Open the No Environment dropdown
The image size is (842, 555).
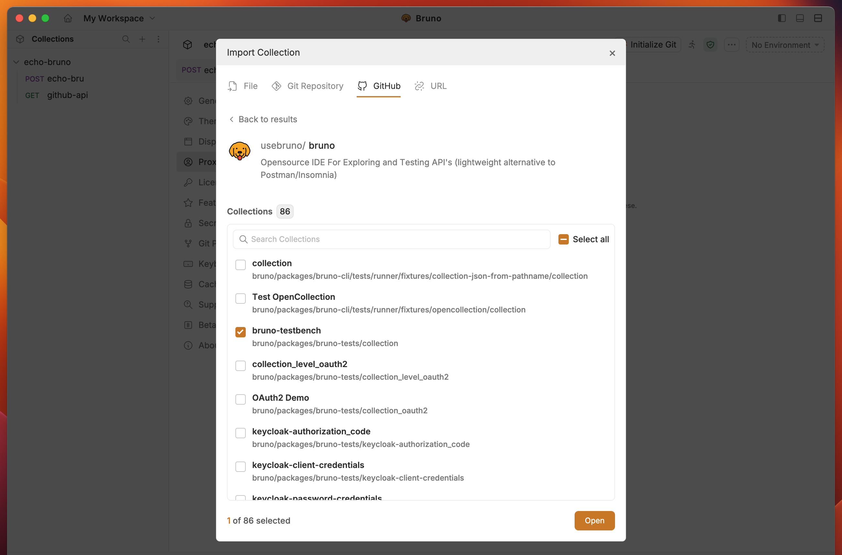[x=785, y=45]
